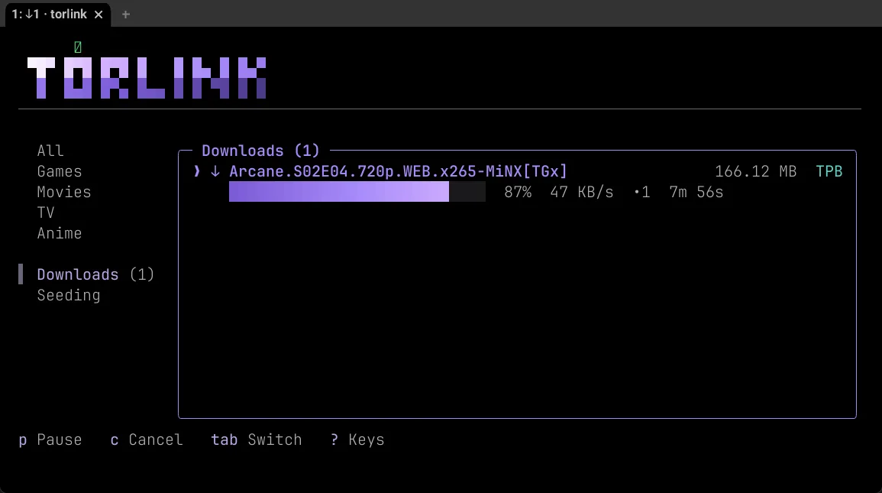Click the green glyph above the logo

[x=78, y=47]
